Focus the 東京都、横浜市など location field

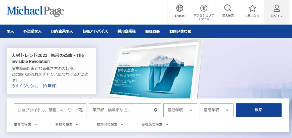pyautogui.click(x=125, y=110)
